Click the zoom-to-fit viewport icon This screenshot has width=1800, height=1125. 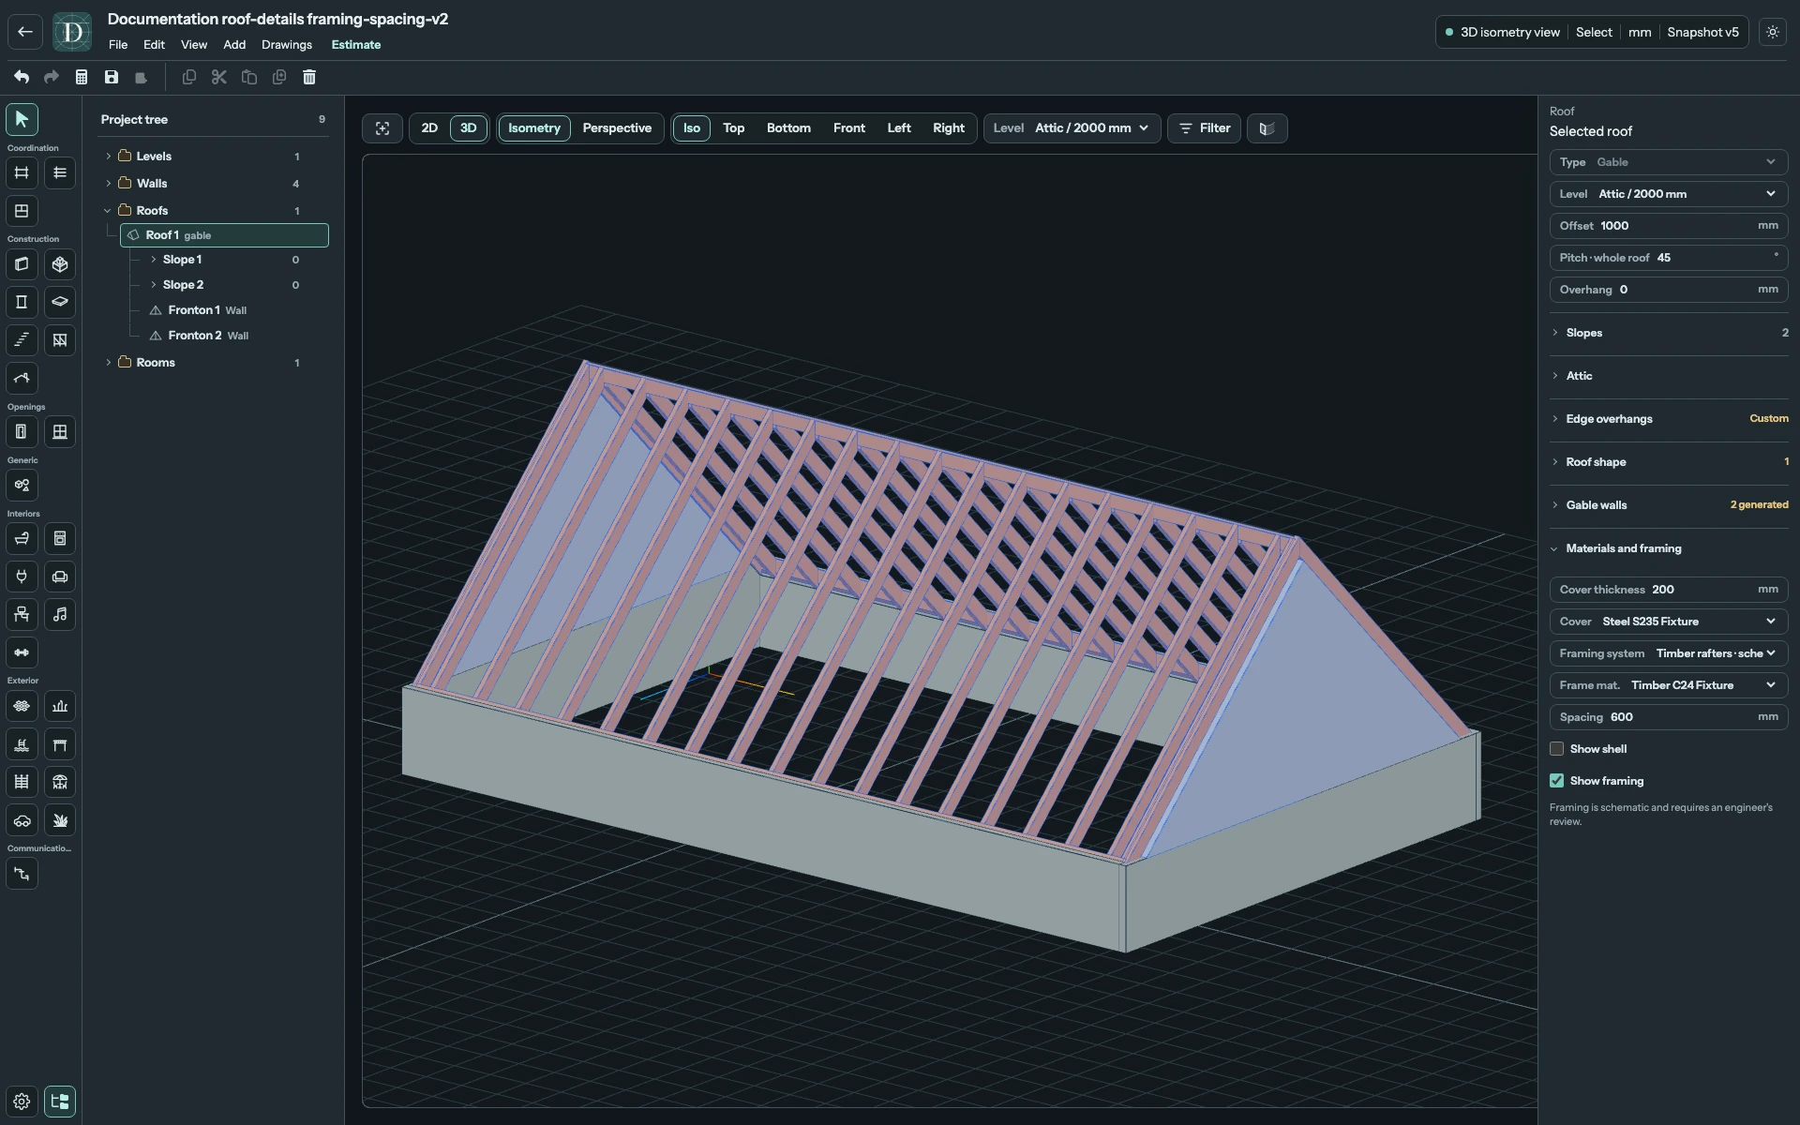(382, 128)
